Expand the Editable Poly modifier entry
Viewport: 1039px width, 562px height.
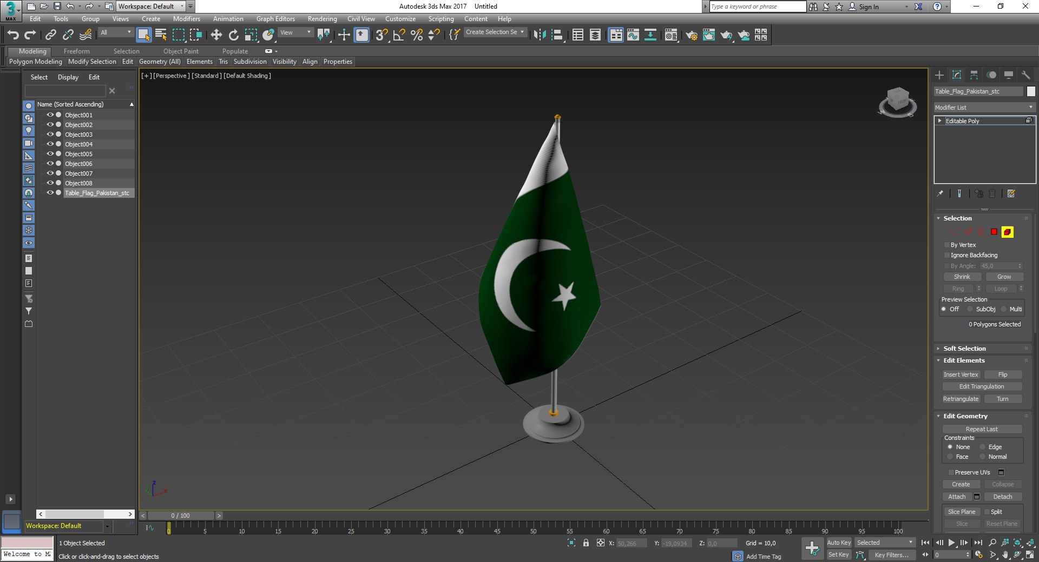click(x=940, y=121)
